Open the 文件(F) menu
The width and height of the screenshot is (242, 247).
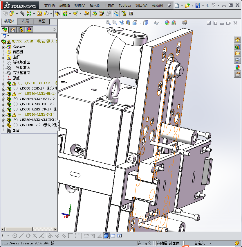49,6
